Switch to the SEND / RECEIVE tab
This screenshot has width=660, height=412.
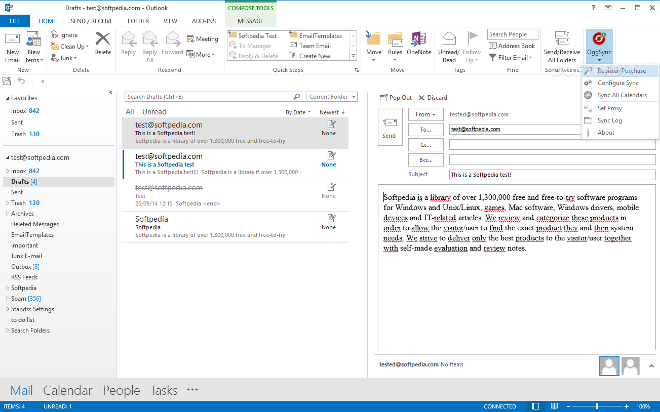click(x=92, y=21)
